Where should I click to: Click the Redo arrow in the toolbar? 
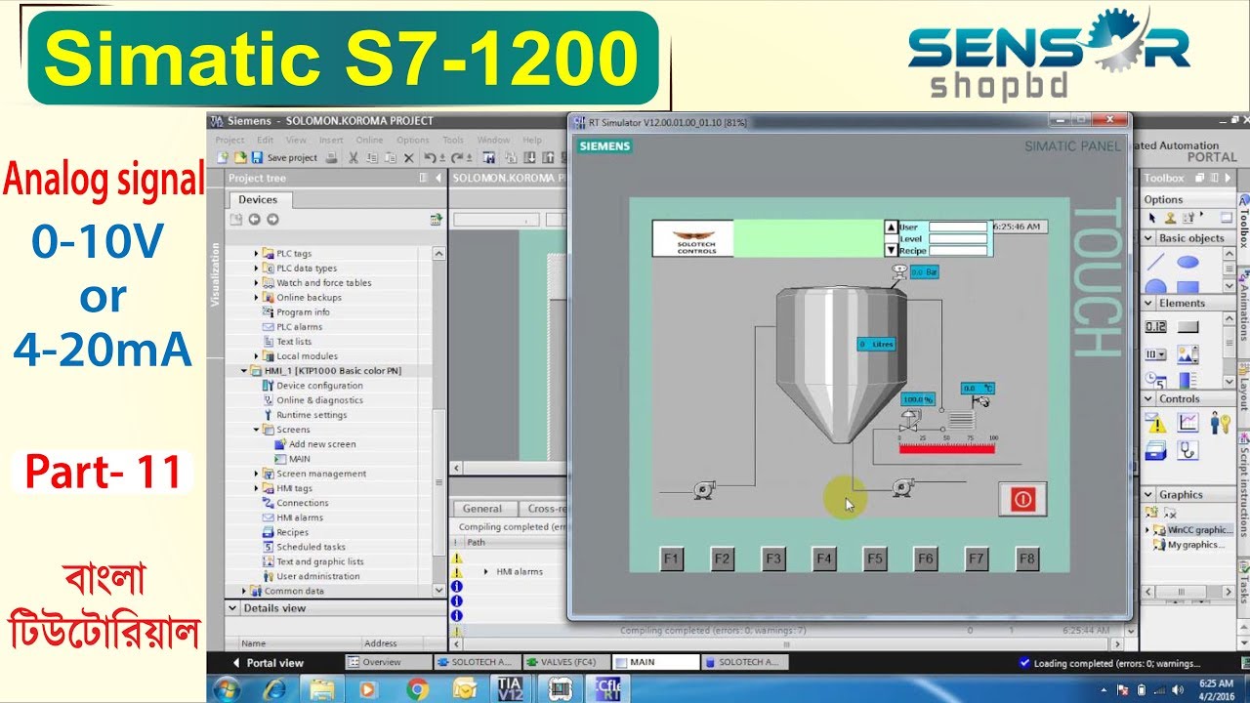pos(456,157)
